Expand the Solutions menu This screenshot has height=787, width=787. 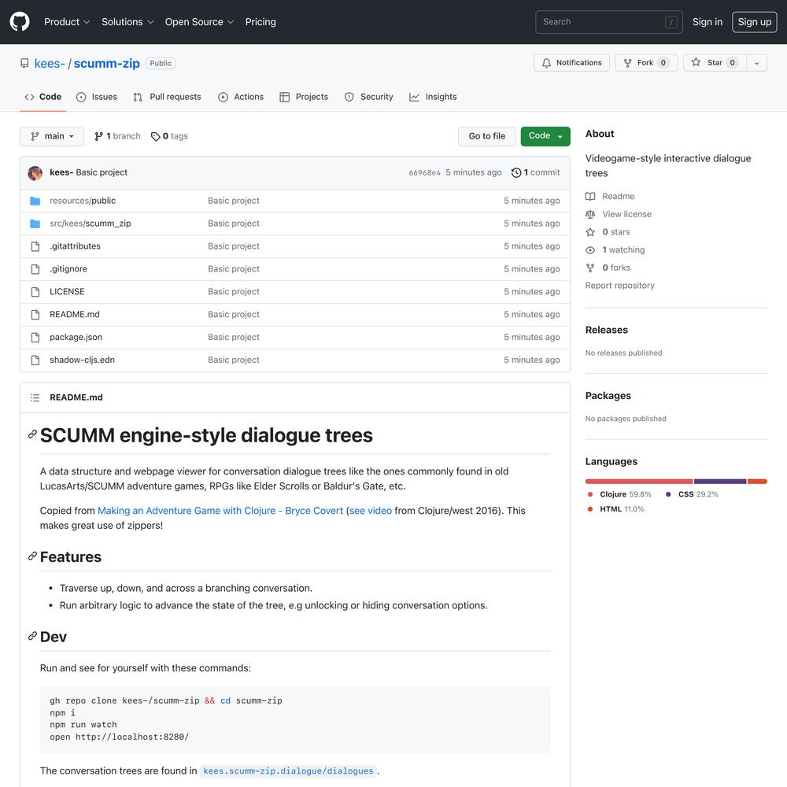(x=127, y=22)
